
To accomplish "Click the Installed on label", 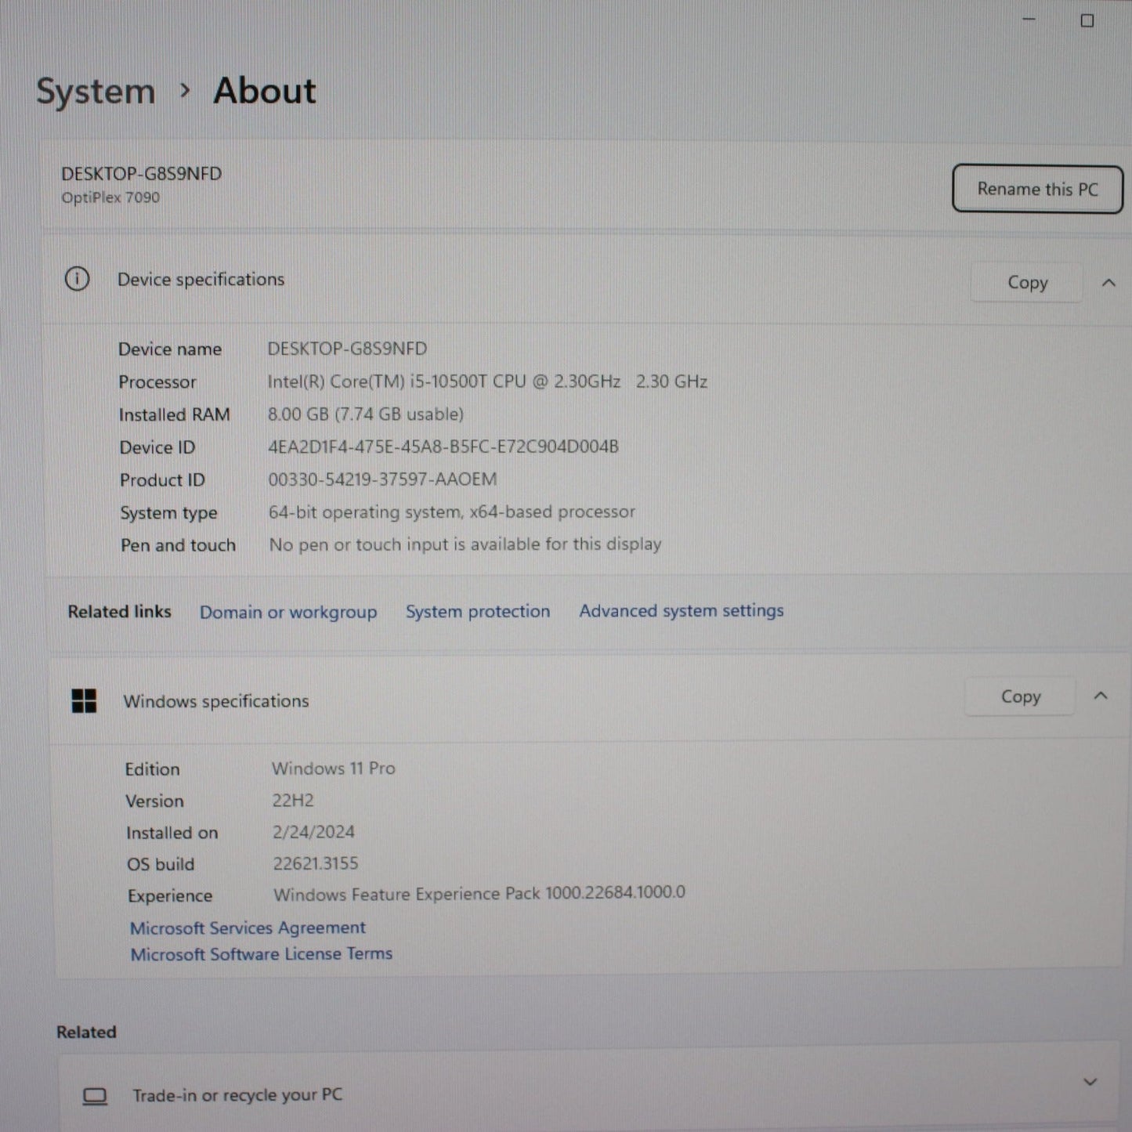I will coord(172,833).
